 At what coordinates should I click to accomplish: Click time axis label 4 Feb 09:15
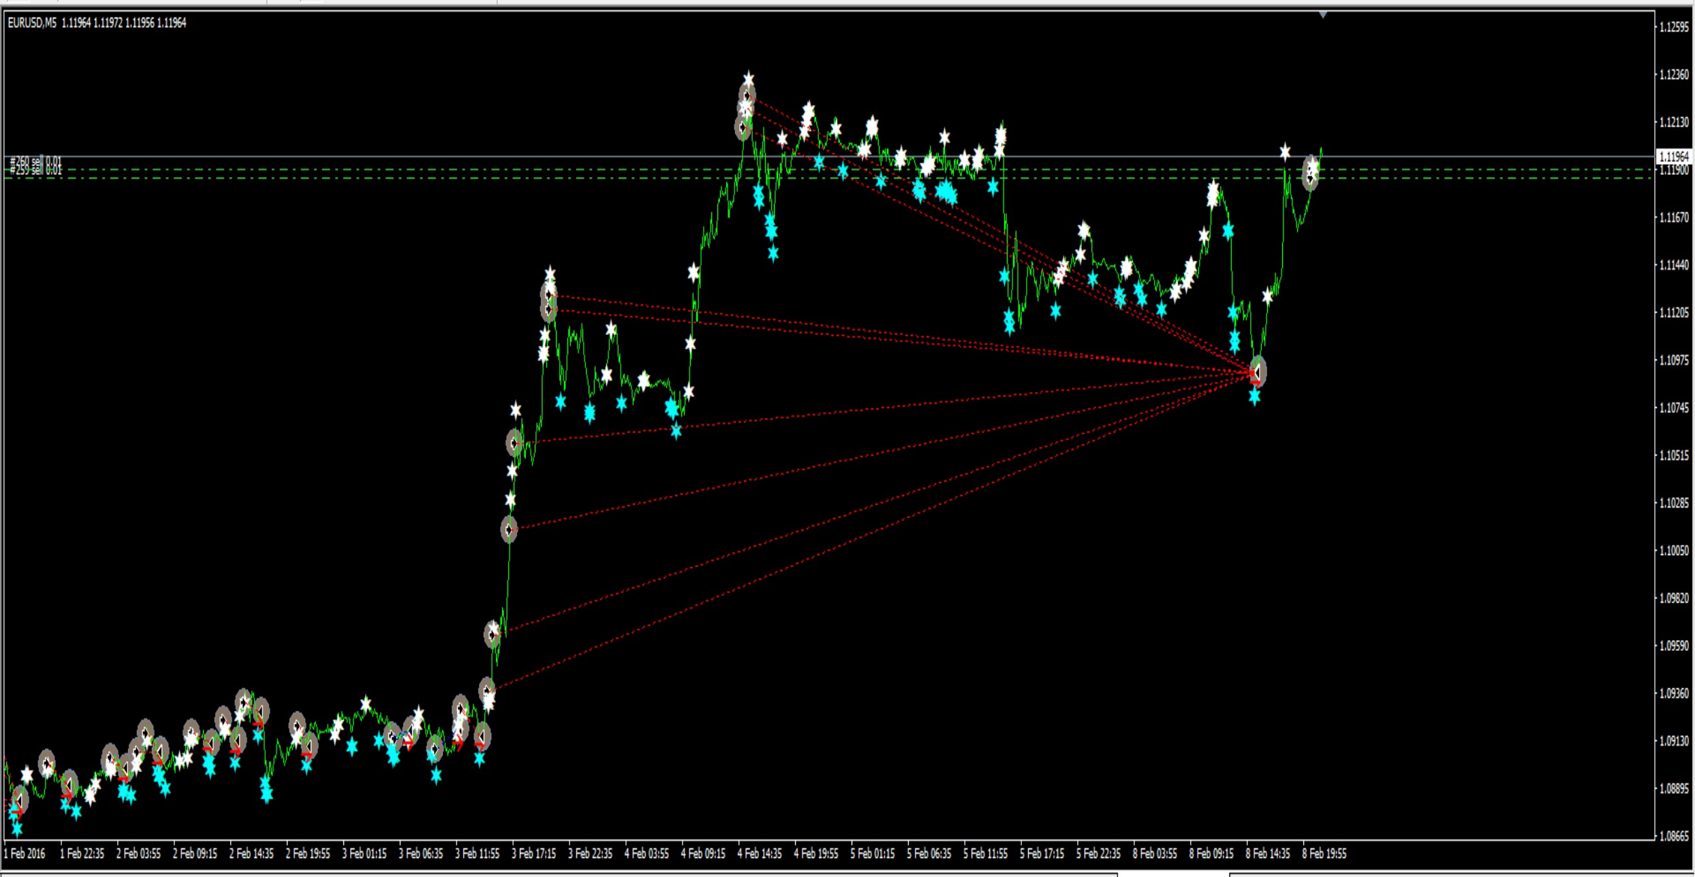704,854
